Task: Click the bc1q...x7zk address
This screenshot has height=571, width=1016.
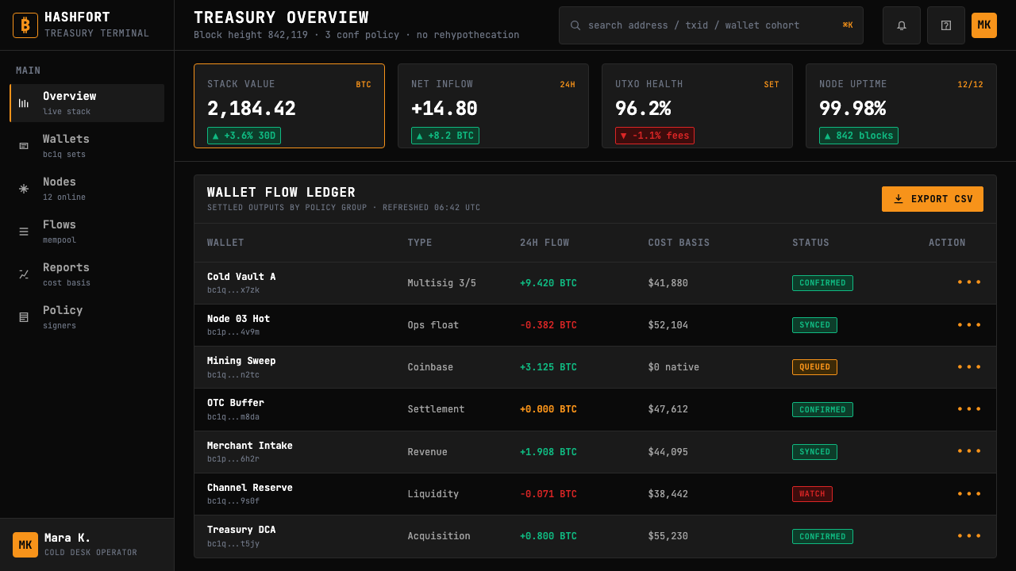Action: coord(233,290)
